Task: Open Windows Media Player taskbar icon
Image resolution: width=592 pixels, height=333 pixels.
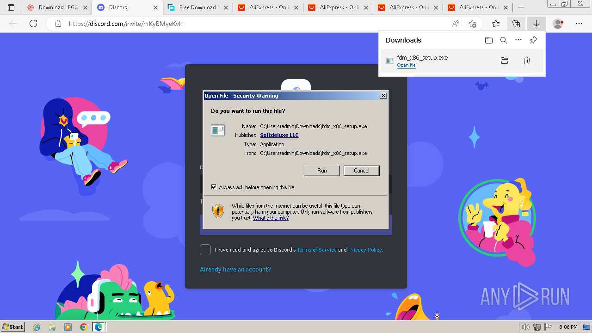Action: (x=68, y=327)
